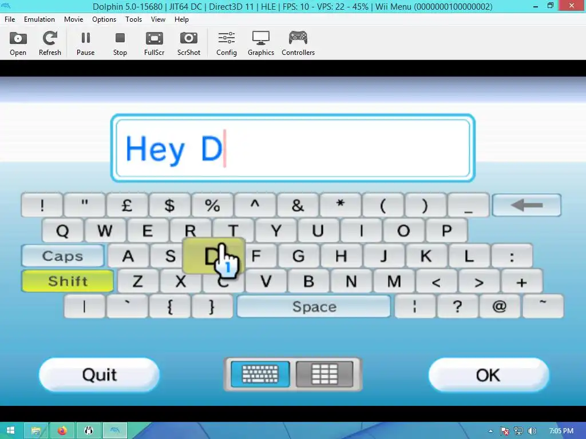Click the Quit button
The height and width of the screenshot is (439, 586).
[x=100, y=374]
